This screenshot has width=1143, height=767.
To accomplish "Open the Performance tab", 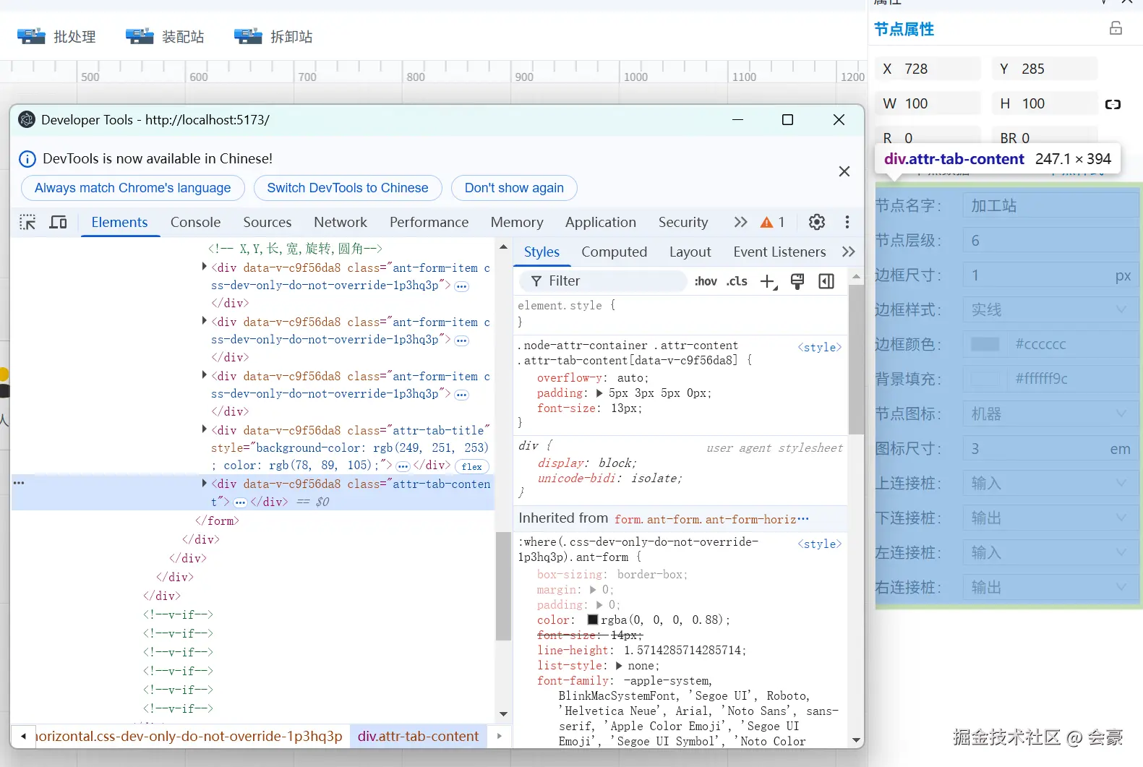I will (x=429, y=222).
